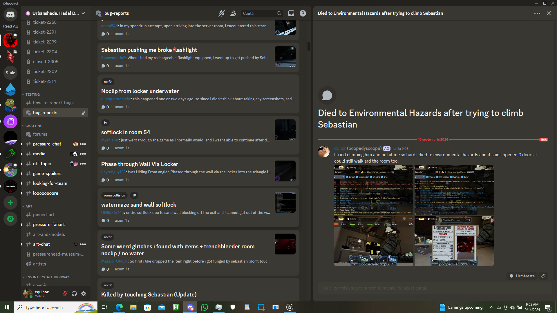Open notification settings bell-slash icon in header
The image size is (557, 313).
click(x=221, y=13)
